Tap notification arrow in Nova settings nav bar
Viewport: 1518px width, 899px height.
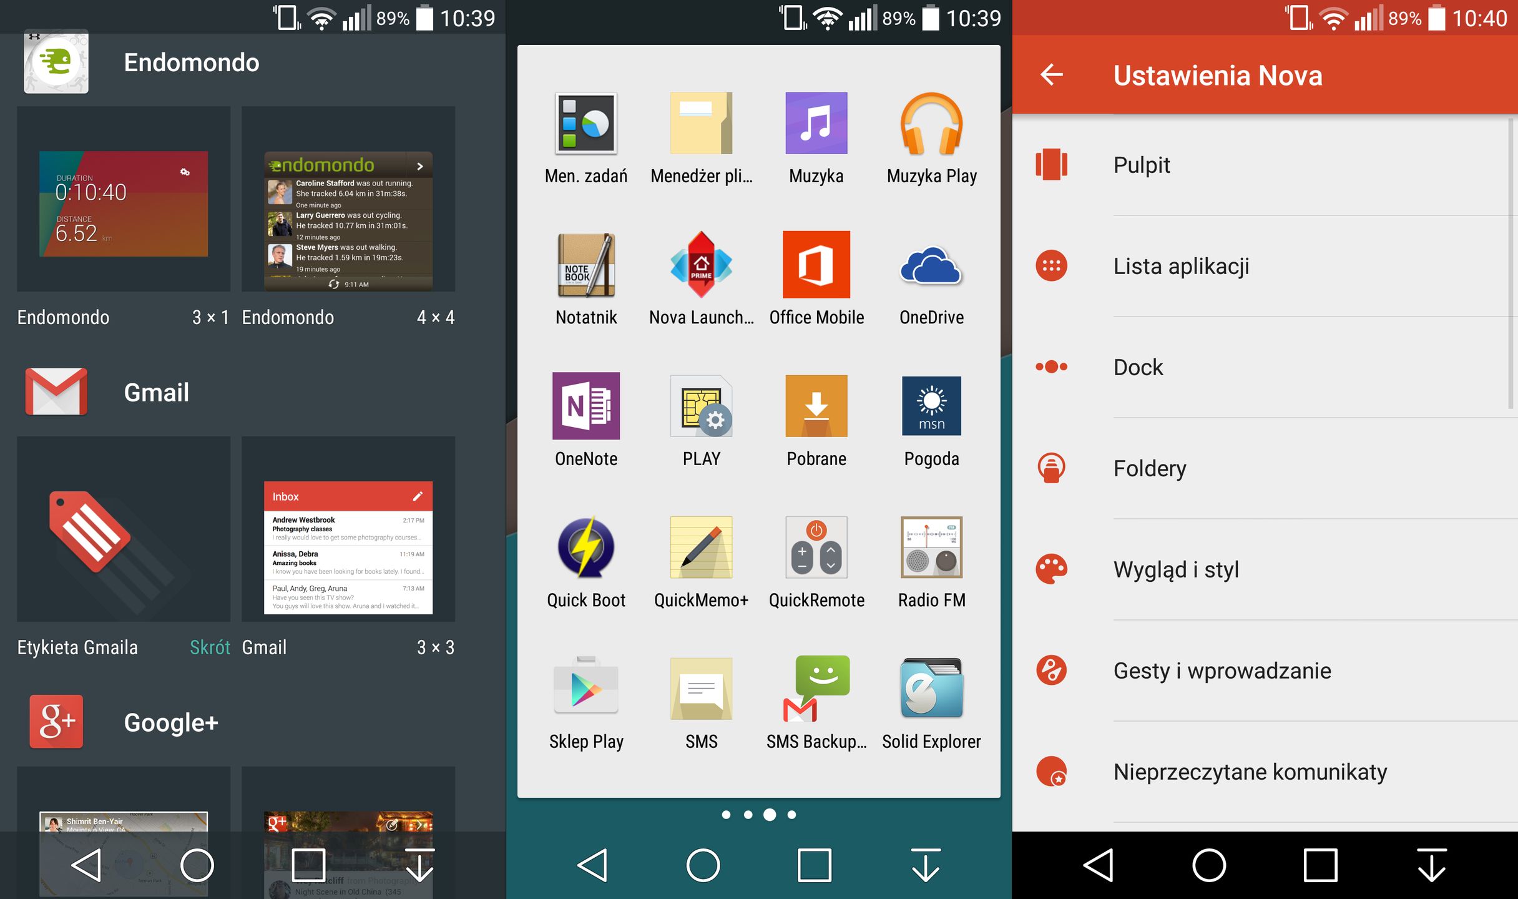click(1432, 865)
